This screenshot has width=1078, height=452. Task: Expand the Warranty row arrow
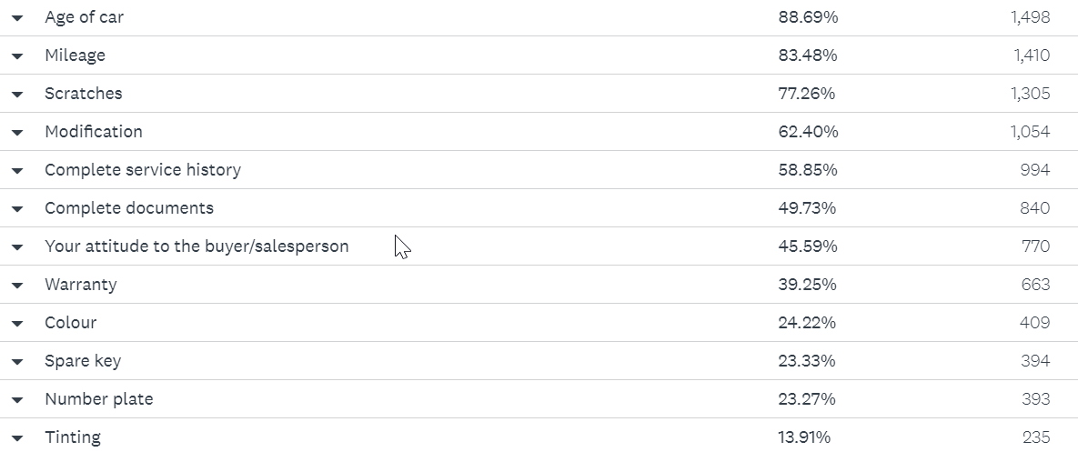click(x=17, y=285)
